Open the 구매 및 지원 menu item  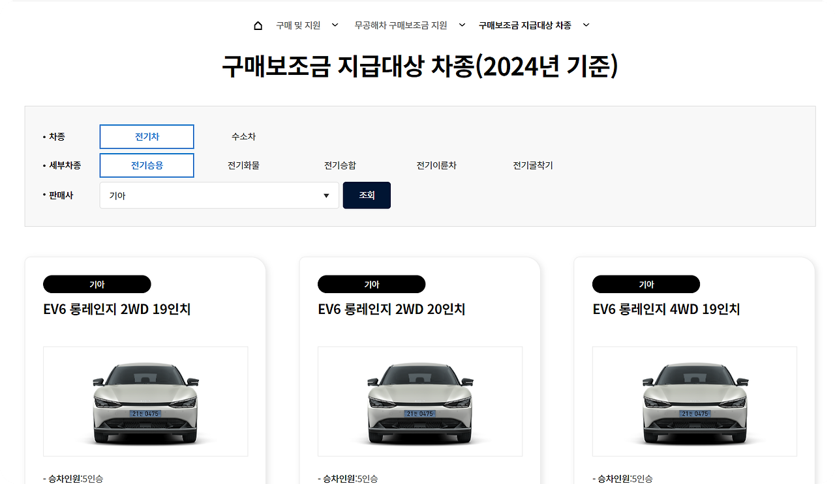tap(296, 25)
